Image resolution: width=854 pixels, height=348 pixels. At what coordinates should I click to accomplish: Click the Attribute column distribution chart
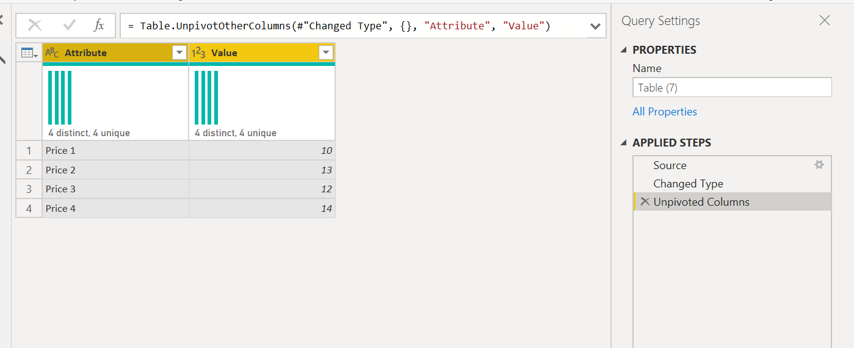point(60,98)
